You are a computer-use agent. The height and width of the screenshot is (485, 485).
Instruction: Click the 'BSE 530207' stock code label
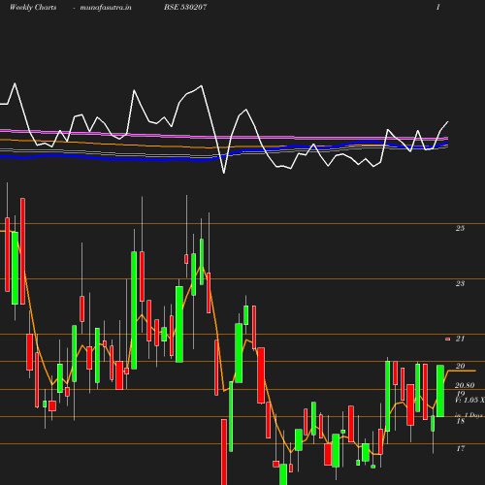pyautogui.click(x=185, y=7)
